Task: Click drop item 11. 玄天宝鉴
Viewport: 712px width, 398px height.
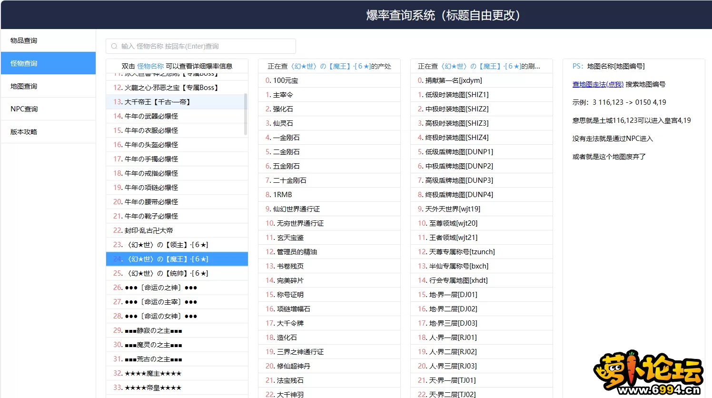Action: pyautogui.click(x=329, y=238)
